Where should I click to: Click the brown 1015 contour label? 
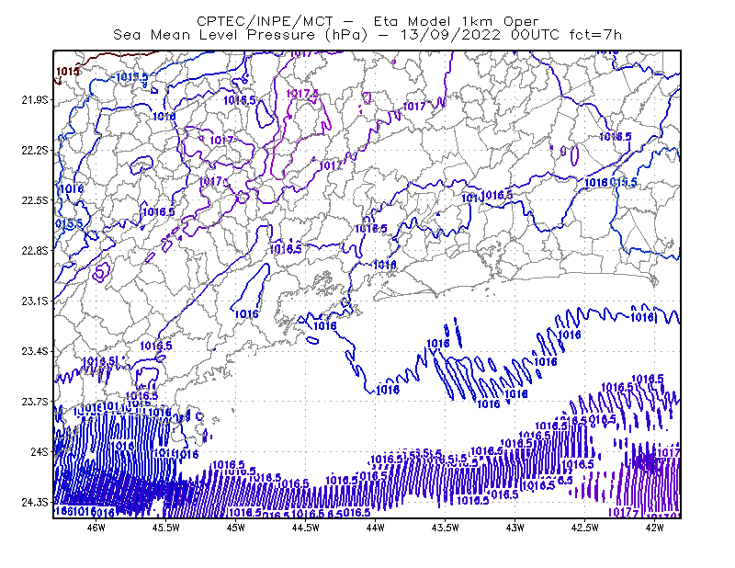(67, 72)
